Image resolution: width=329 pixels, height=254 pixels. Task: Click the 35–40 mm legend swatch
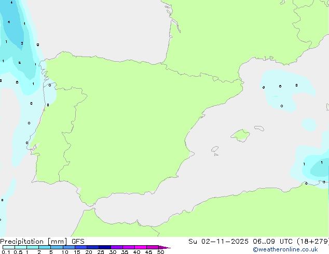129,247
